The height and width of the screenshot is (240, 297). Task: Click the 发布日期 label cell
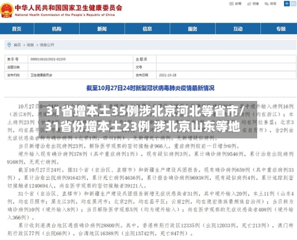[145, 75]
